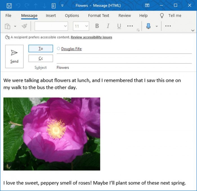
Task: Click the Subject field containing Flowers
Action: [124, 67]
